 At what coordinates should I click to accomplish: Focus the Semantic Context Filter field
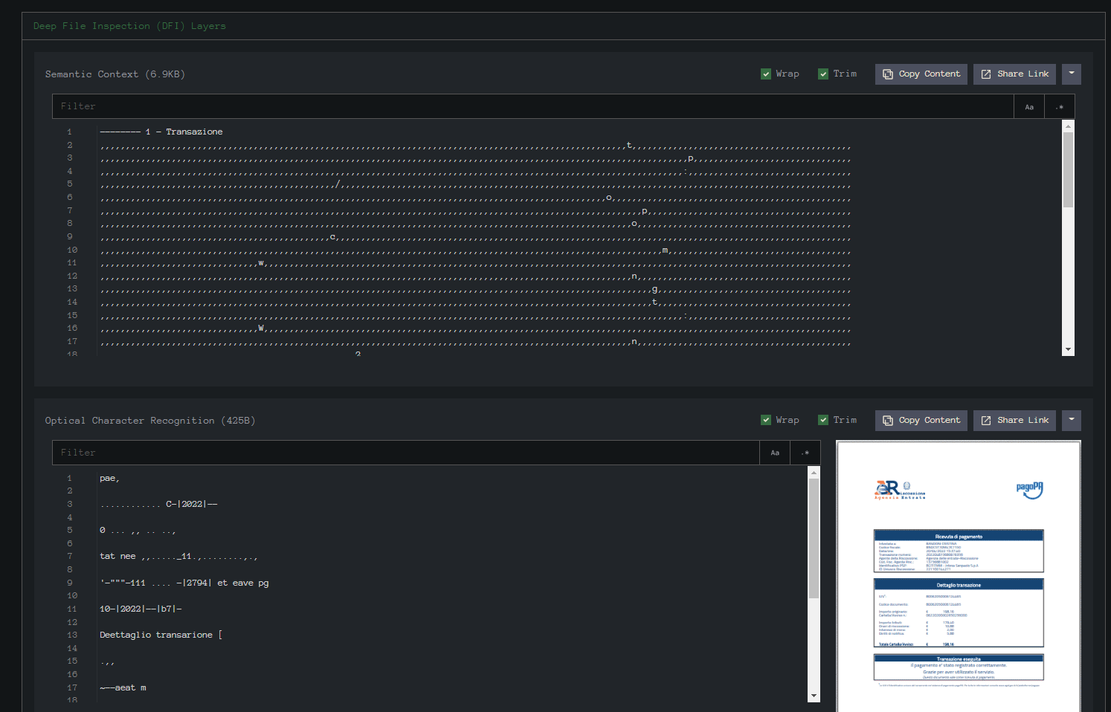click(532, 106)
